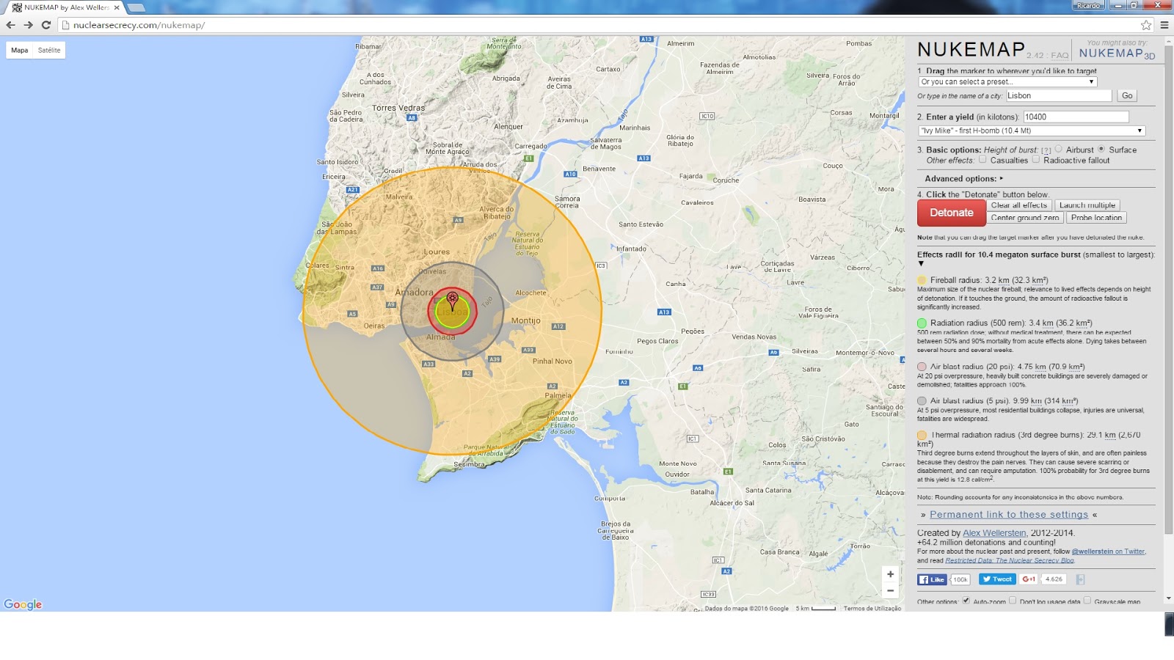Open Permanent link to these settings
Viewport: 1174px width, 660px height.
click(1009, 515)
